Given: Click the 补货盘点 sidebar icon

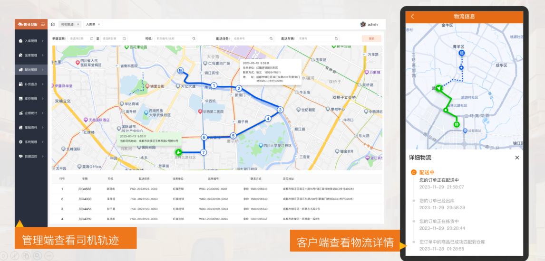Looking at the screenshot, I should pyautogui.click(x=21, y=84).
